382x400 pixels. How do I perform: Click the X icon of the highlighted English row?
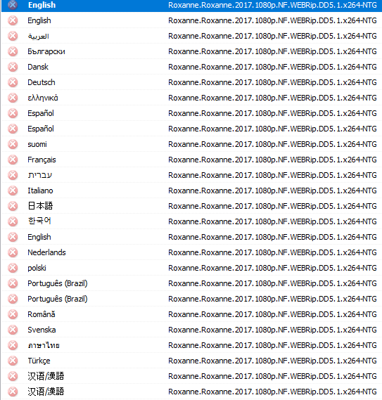pyautogui.click(x=13, y=5)
